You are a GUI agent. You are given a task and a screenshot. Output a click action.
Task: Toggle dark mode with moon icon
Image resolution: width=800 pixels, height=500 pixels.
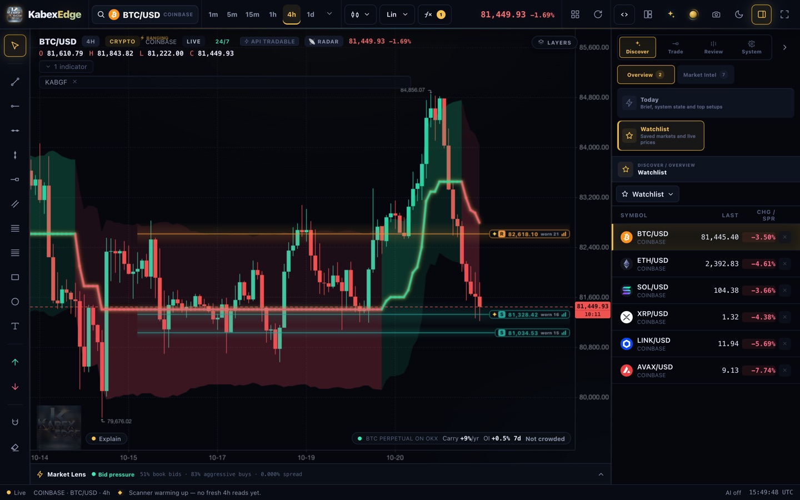739,14
